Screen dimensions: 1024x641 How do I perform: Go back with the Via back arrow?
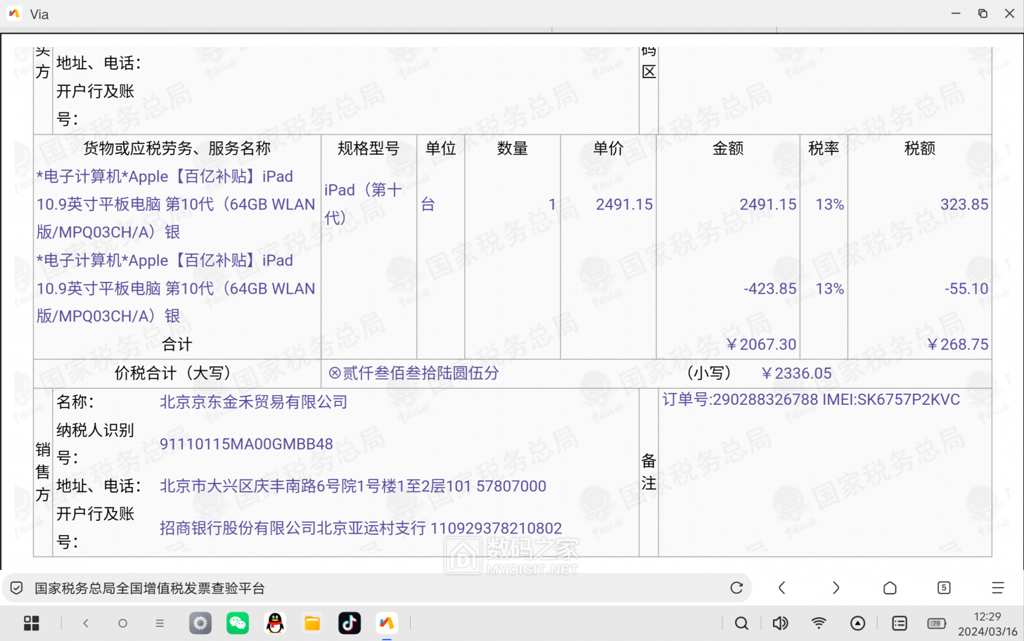click(782, 588)
